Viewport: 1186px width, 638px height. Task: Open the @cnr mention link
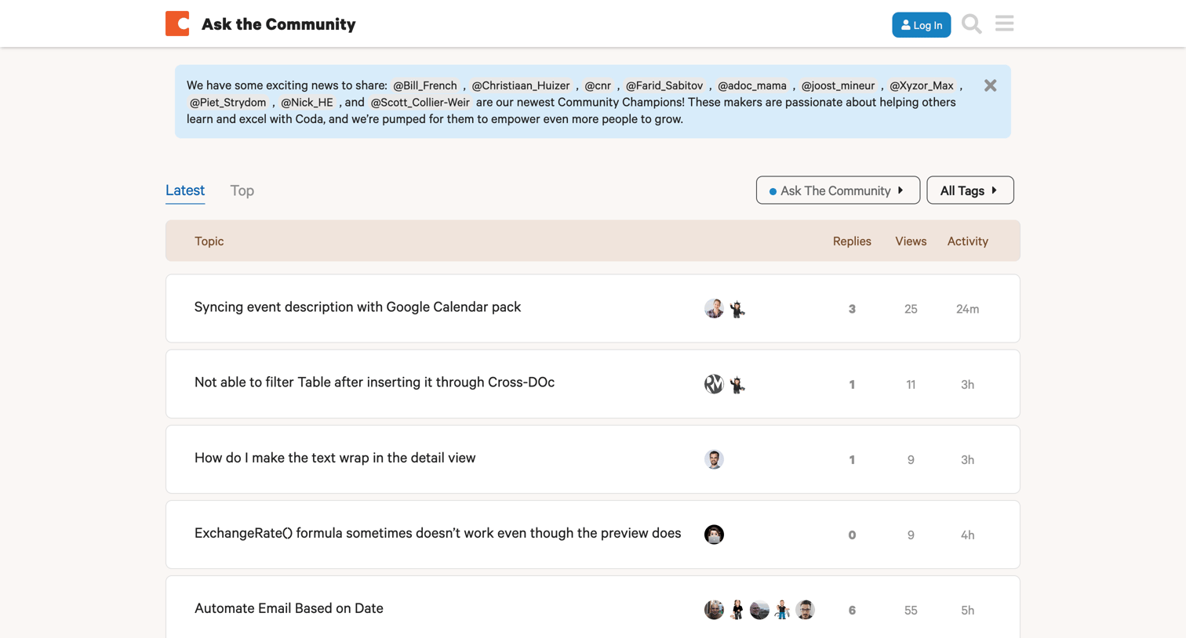pos(598,85)
